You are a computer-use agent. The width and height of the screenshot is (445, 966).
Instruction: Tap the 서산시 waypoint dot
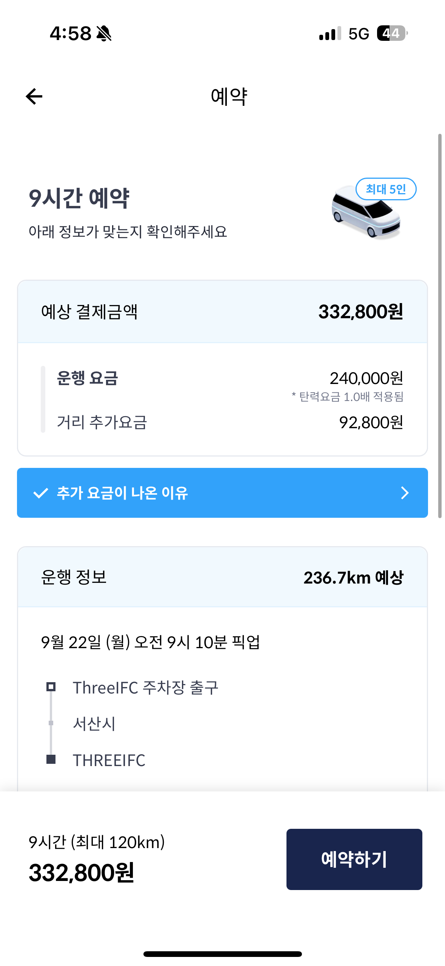tap(51, 723)
